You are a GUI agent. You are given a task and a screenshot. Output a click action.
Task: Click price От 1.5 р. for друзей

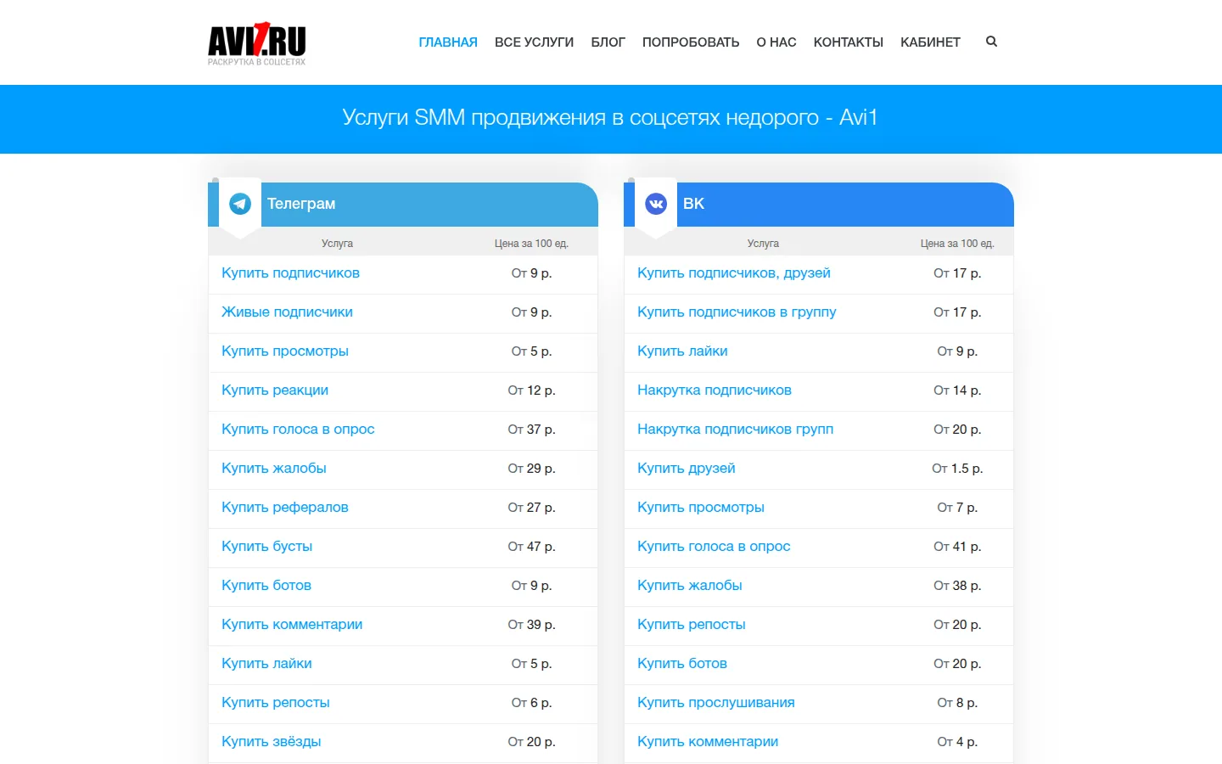click(957, 469)
